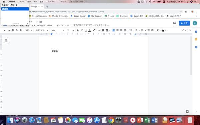Set justified text alignment
The image size is (200, 125).
tap(125, 30)
